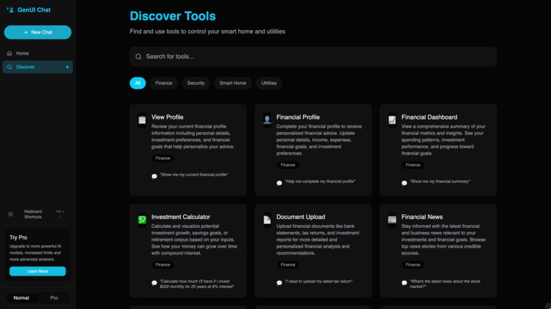This screenshot has width=551, height=309.
Task: Click the Investment Calculator green icon
Action: click(x=142, y=220)
